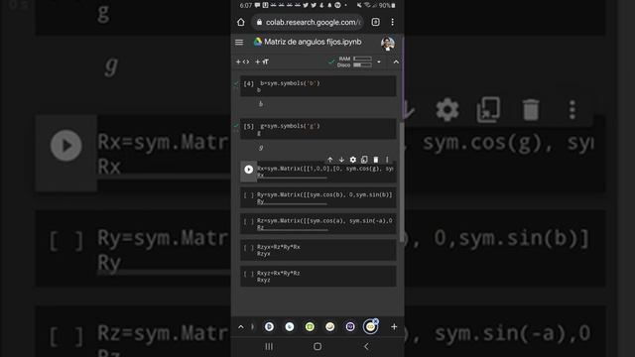Image resolution: width=635 pixels, height=357 pixels.
Task: Open the Colab hamburger sidebar menu
Action: [x=239, y=42]
